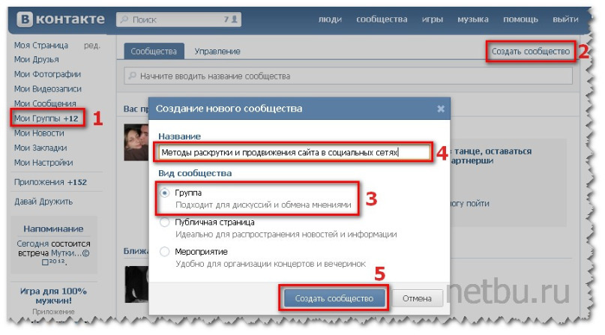Open the couple photo thumbnail
Image resolution: width=605 pixels, height=335 pixels.
pos(136,142)
